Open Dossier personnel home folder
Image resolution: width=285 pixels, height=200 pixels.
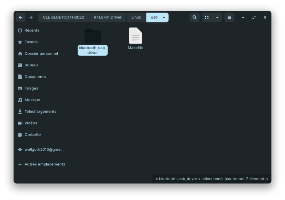tap(41, 53)
